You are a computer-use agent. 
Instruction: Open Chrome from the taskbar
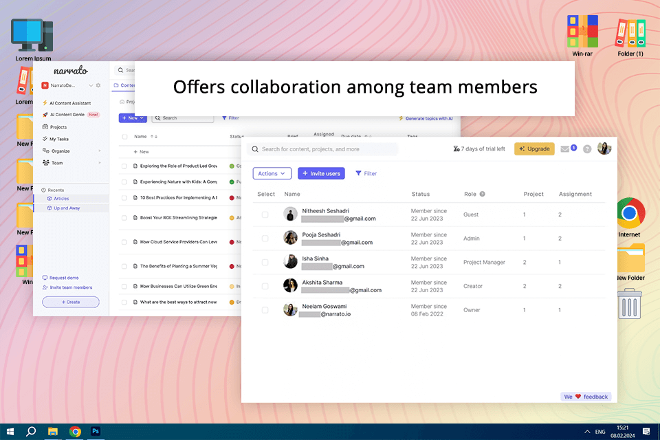75,432
